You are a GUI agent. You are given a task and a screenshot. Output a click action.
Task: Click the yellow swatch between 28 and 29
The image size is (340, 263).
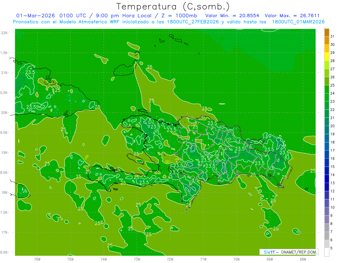pos(327,57)
